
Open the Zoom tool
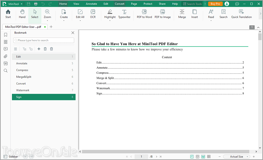[47, 14]
